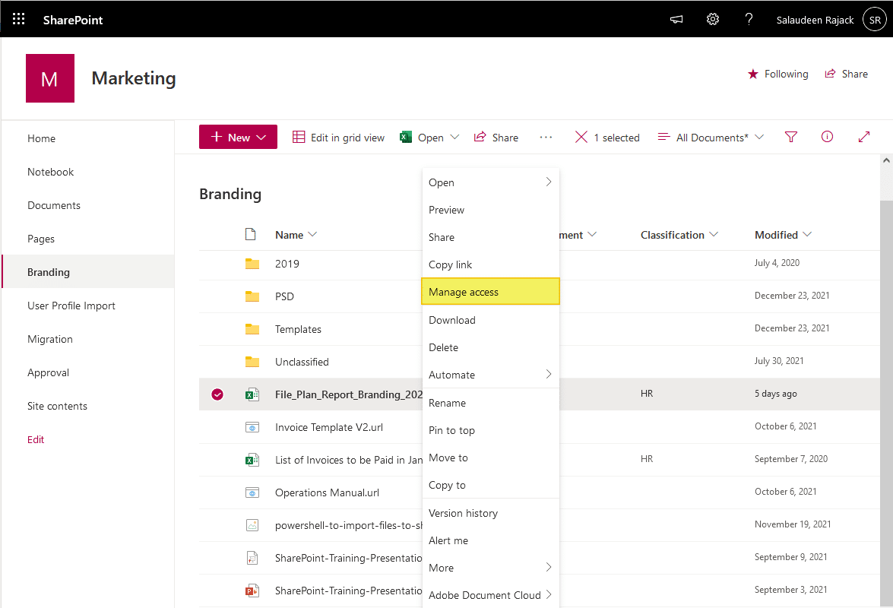Choose Alert me in context menu
Viewport: 893px width, 608px height.
point(490,540)
